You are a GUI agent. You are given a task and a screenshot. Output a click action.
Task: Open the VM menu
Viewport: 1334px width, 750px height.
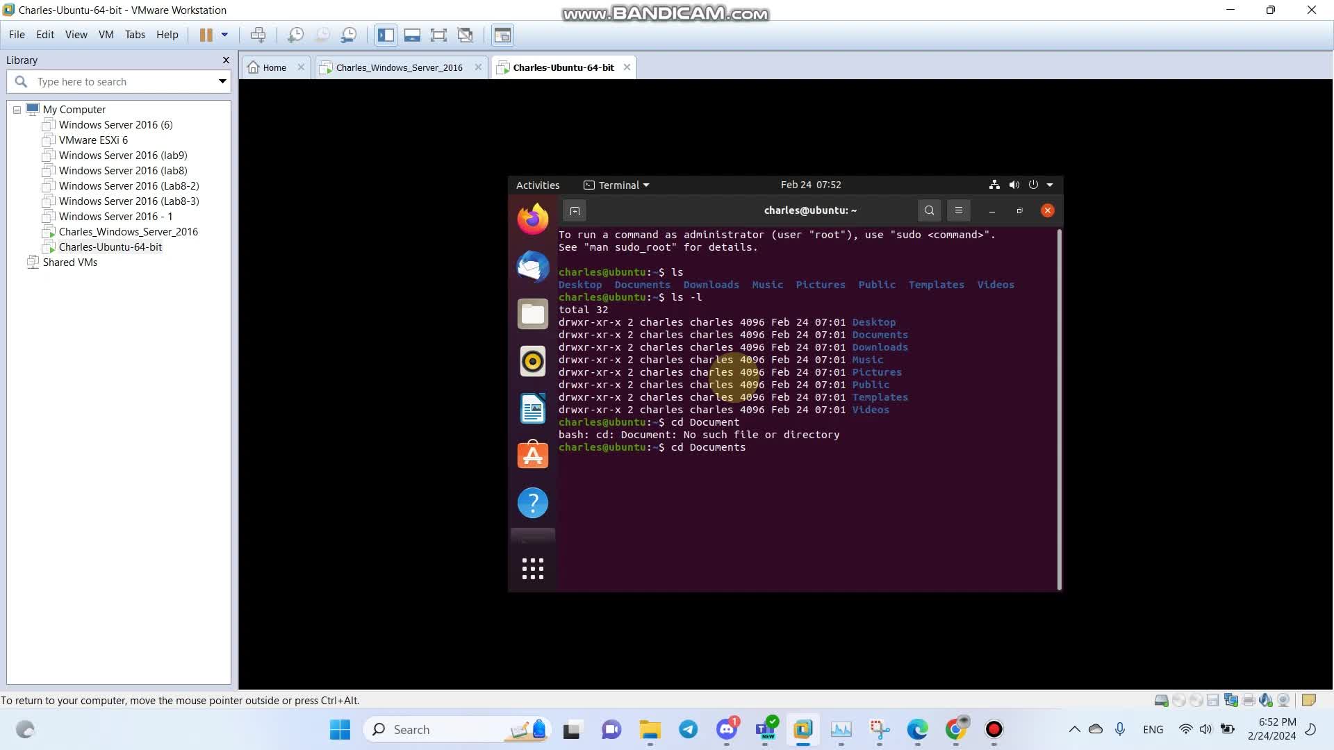tap(106, 35)
